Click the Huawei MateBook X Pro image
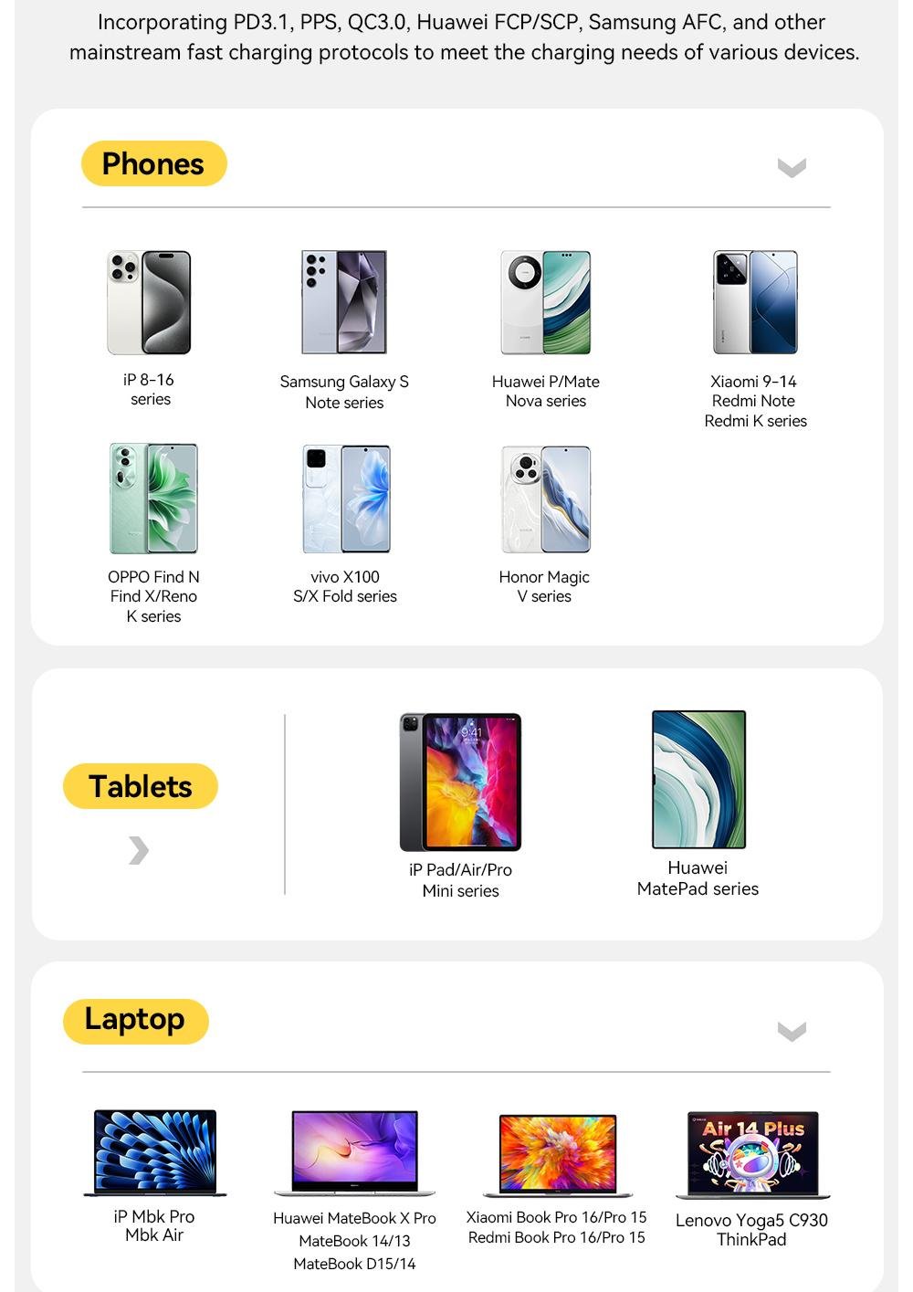 tap(354, 1153)
